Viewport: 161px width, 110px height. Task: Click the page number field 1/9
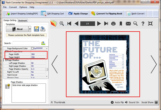point(88,24)
